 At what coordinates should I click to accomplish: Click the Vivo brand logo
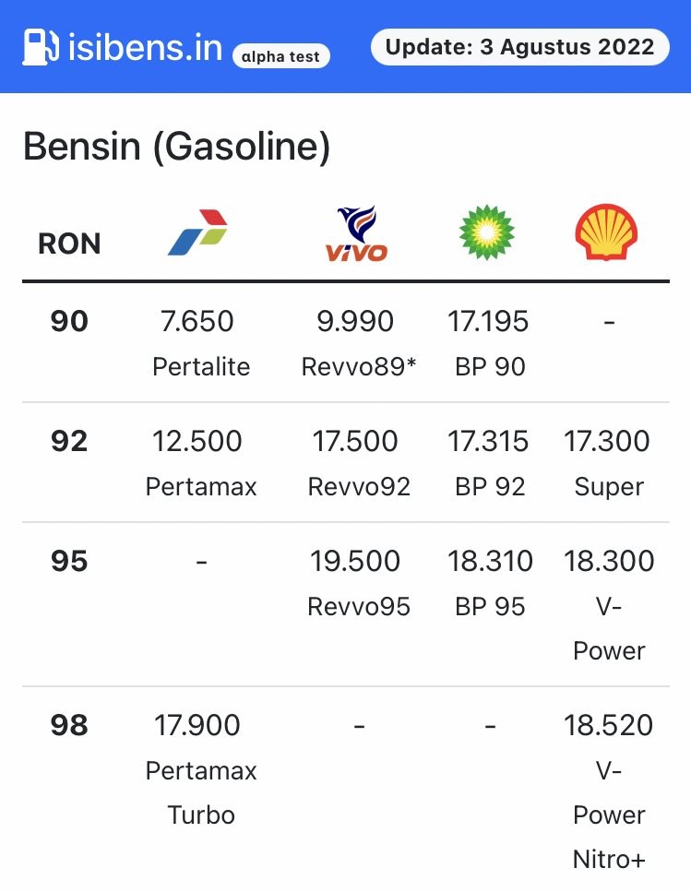[x=355, y=233]
